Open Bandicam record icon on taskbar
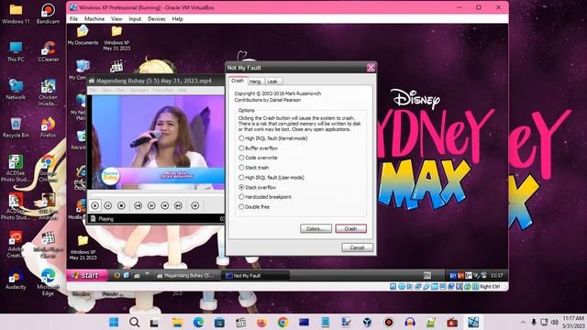The width and height of the screenshot is (587, 330). click(389, 322)
